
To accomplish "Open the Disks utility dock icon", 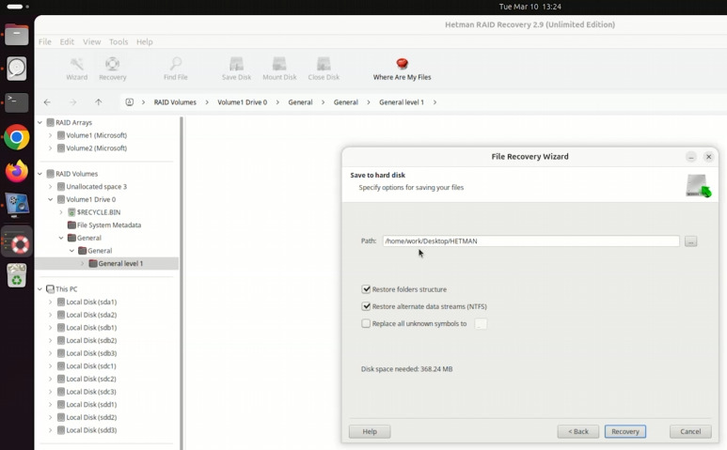I will pyautogui.click(x=17, y=69).
